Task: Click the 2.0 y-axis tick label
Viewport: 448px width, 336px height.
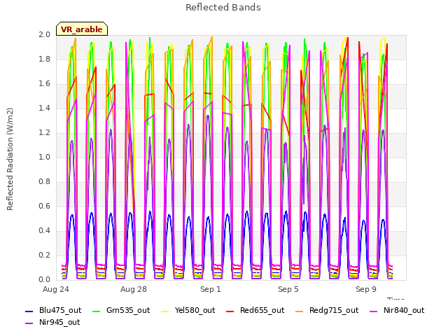Action: tap(45, 34)
